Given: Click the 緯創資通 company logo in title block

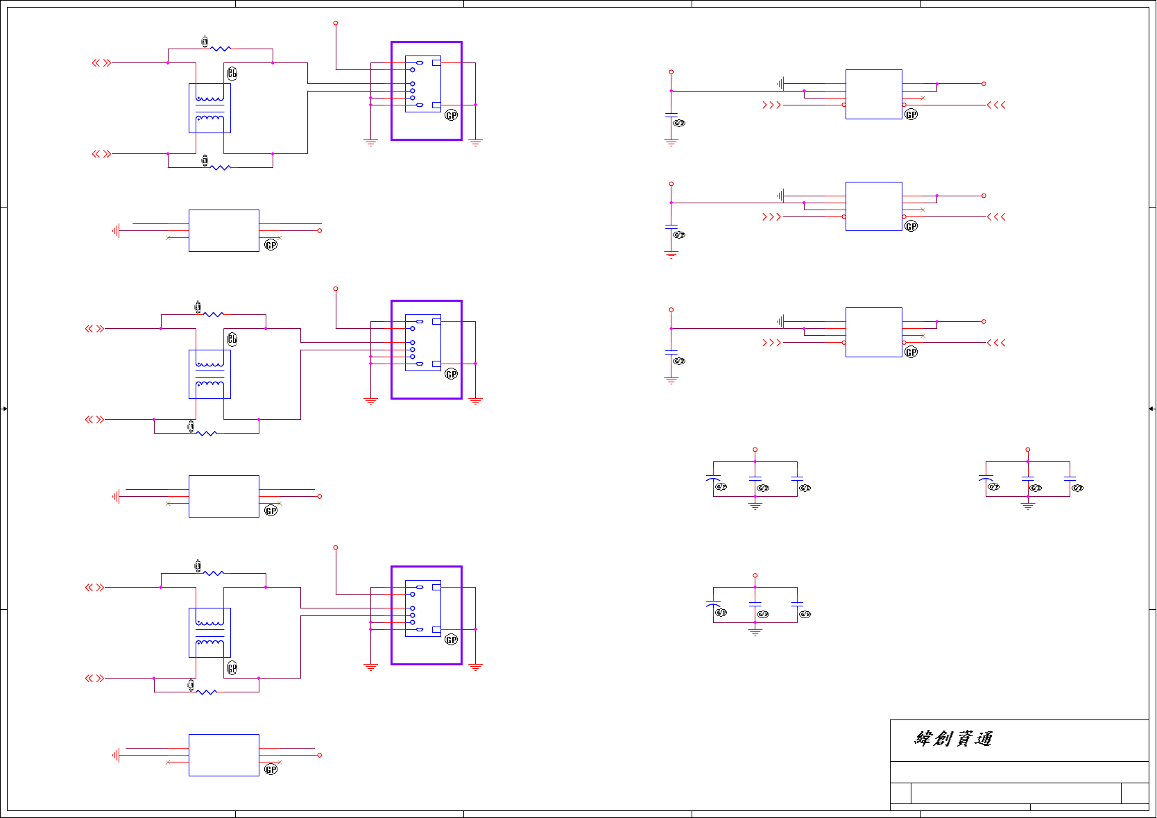Looking at the screenshot, I should (953, 738).
